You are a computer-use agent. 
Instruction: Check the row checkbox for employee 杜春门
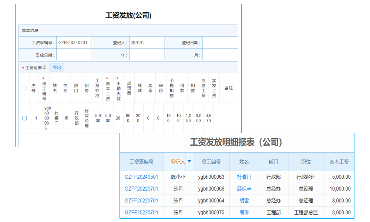tap(24, 118)
